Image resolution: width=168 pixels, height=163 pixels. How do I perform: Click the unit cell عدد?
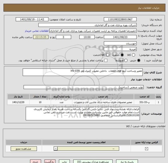(61, 102)
